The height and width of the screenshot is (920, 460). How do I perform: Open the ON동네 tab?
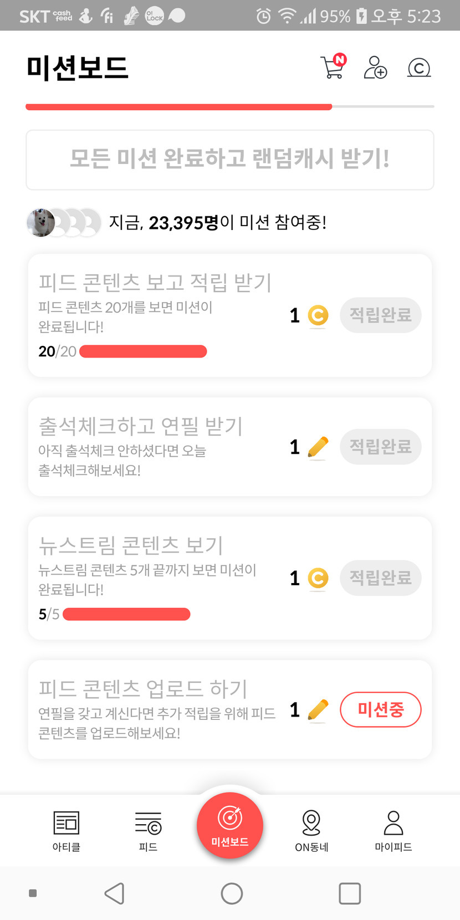(x=311, y=830)
